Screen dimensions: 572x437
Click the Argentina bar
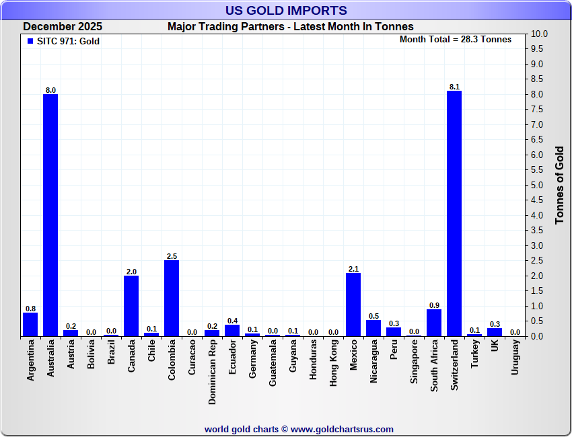click(x=30, y=324)
